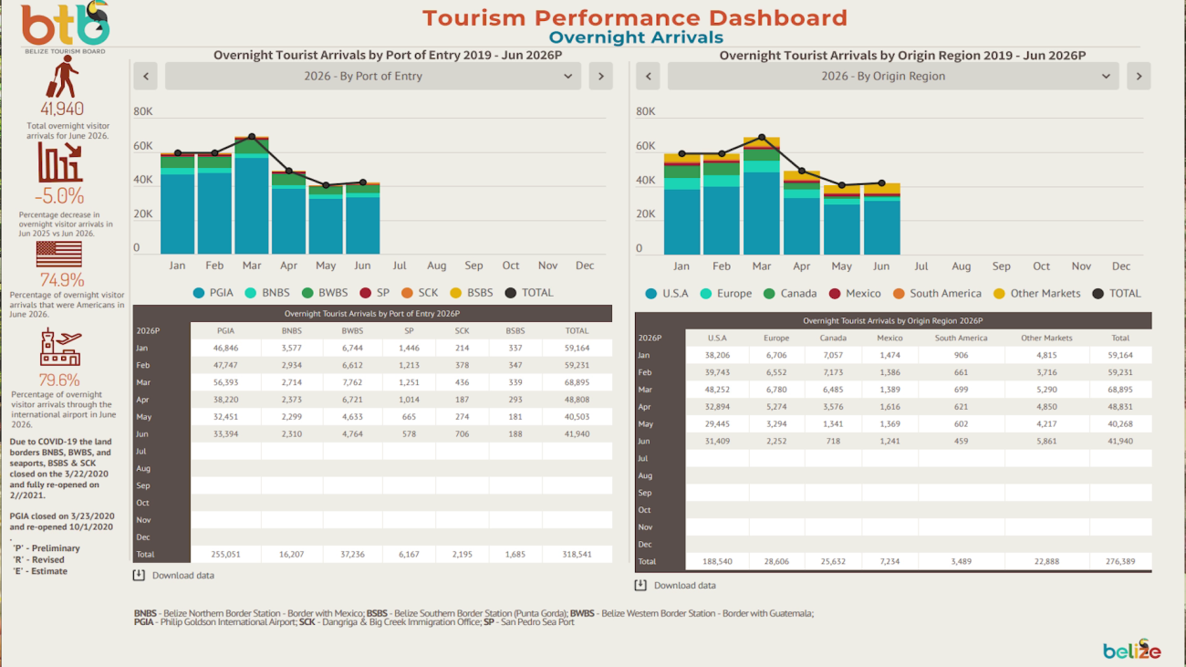Go to previous Origin Region chart
Viewport: 1186px width, 667px height.
point(648,76)
